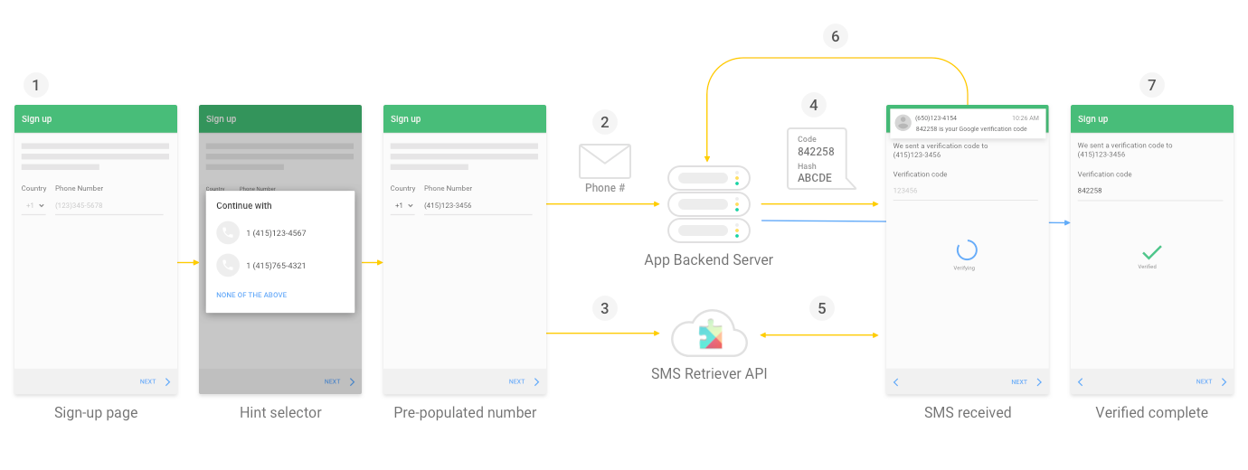Screen dimensions: 1248x470
Task: Click the SMS Retriever API label
Action: [x=709, y=373]
